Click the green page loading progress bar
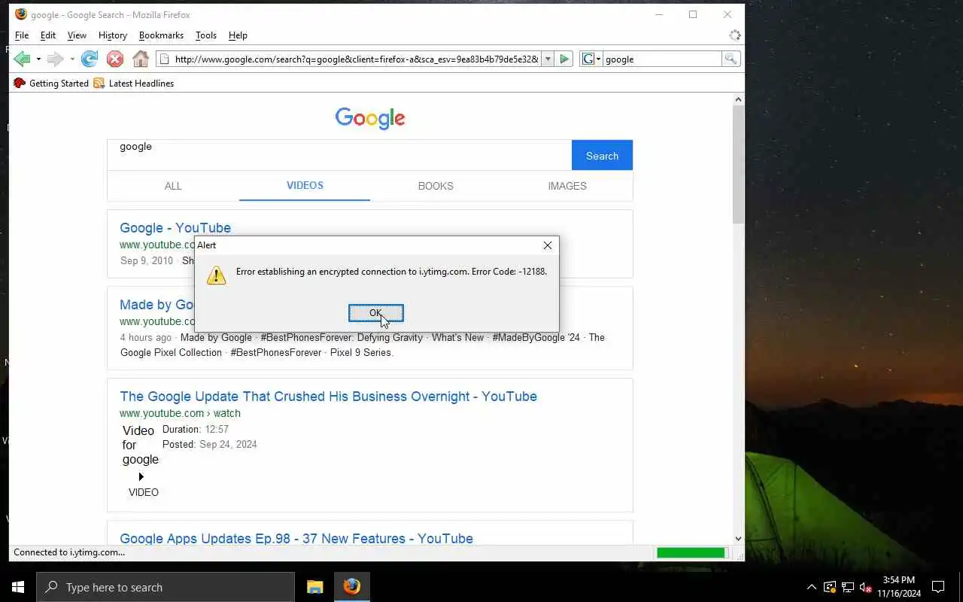963x602 pixels. click(x=691, y=553)
